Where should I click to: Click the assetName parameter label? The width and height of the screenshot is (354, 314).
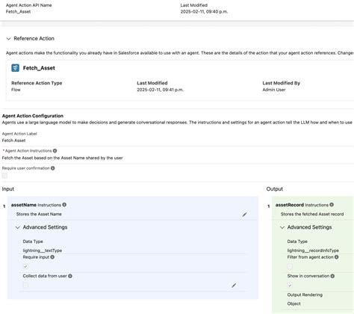tap(24, 205)
